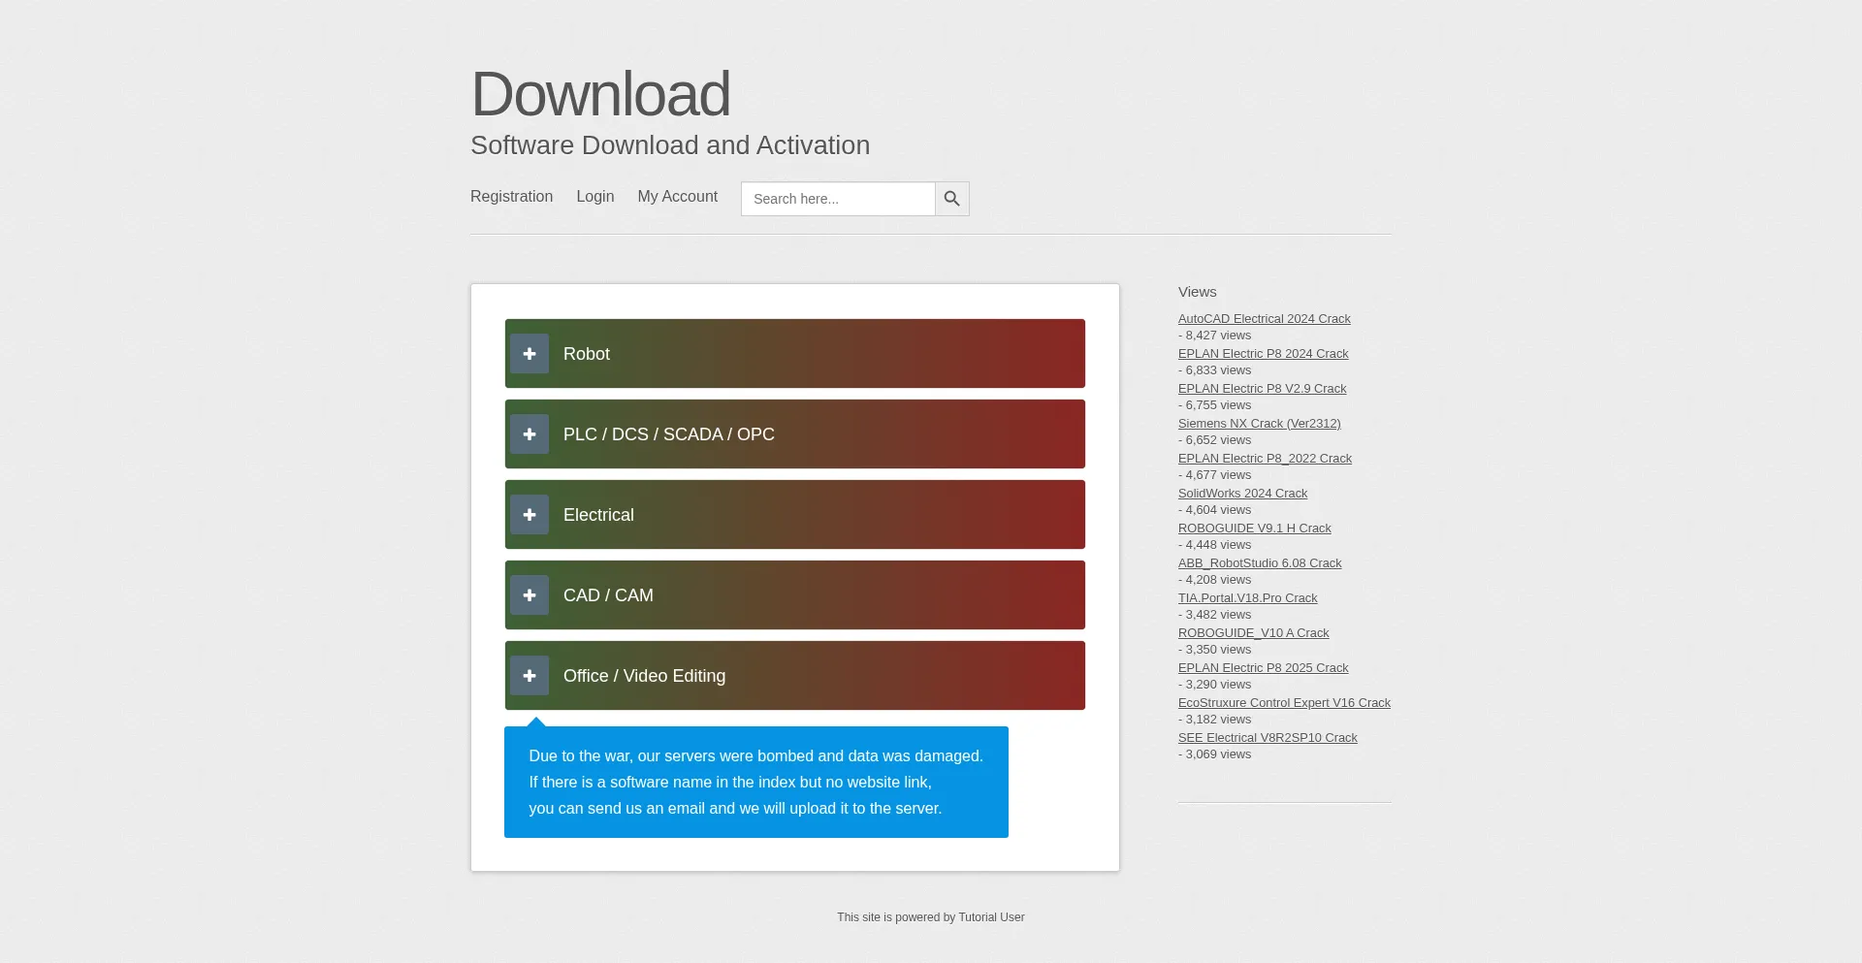Open the Siemens NX (Ver2312) sidebar link
1862x963 pixels.
[1259, 424]
